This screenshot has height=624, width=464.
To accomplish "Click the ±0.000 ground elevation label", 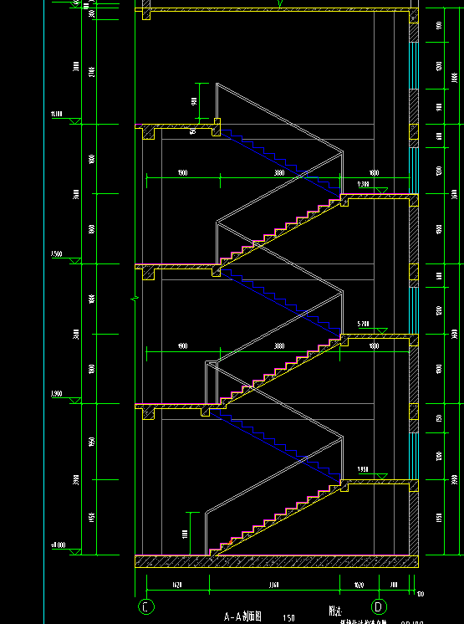I will pos(59,545).
